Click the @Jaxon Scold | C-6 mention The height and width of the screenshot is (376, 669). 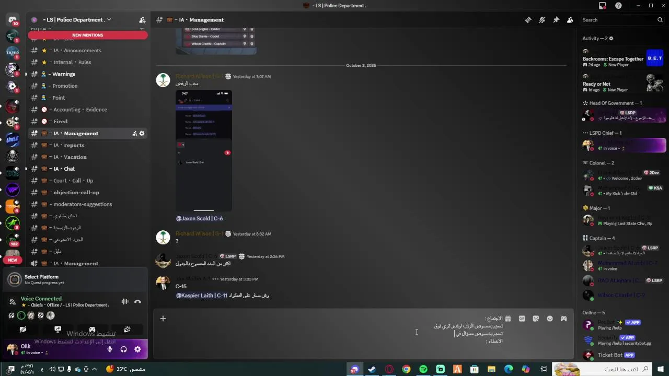pos(200,218)
